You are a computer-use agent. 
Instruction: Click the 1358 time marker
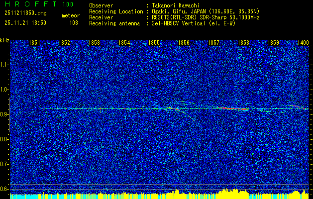243,42
